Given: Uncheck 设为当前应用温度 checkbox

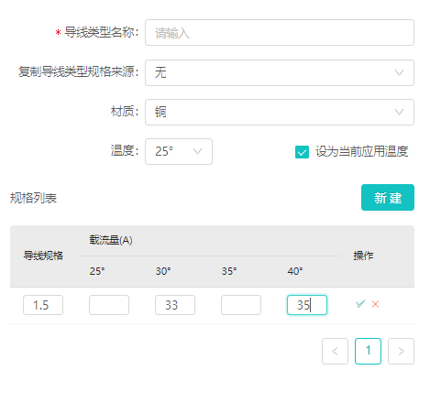Looking at the screenshot, I should click(302, 152).
